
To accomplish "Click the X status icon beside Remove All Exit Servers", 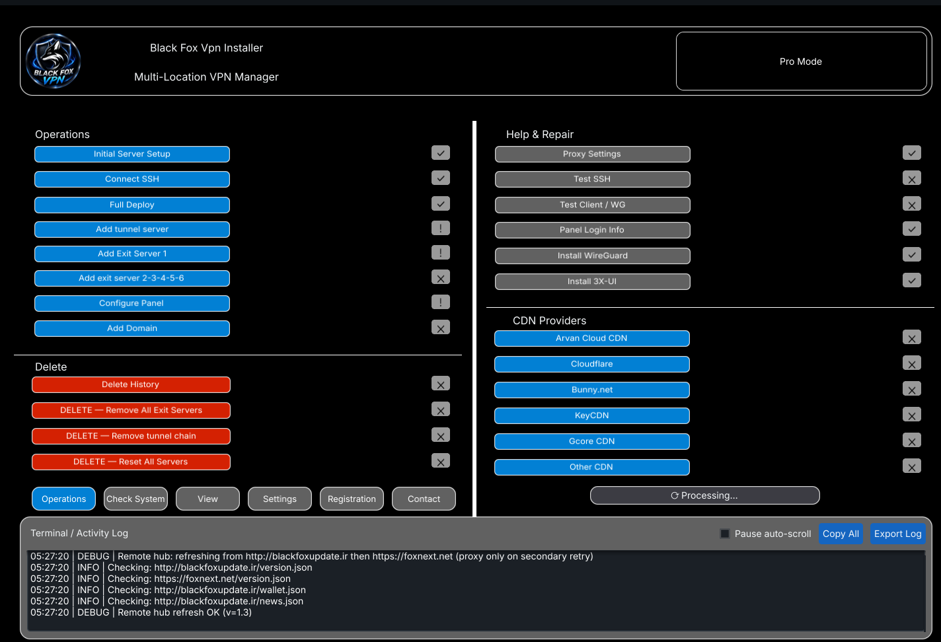I will [441, 410].
